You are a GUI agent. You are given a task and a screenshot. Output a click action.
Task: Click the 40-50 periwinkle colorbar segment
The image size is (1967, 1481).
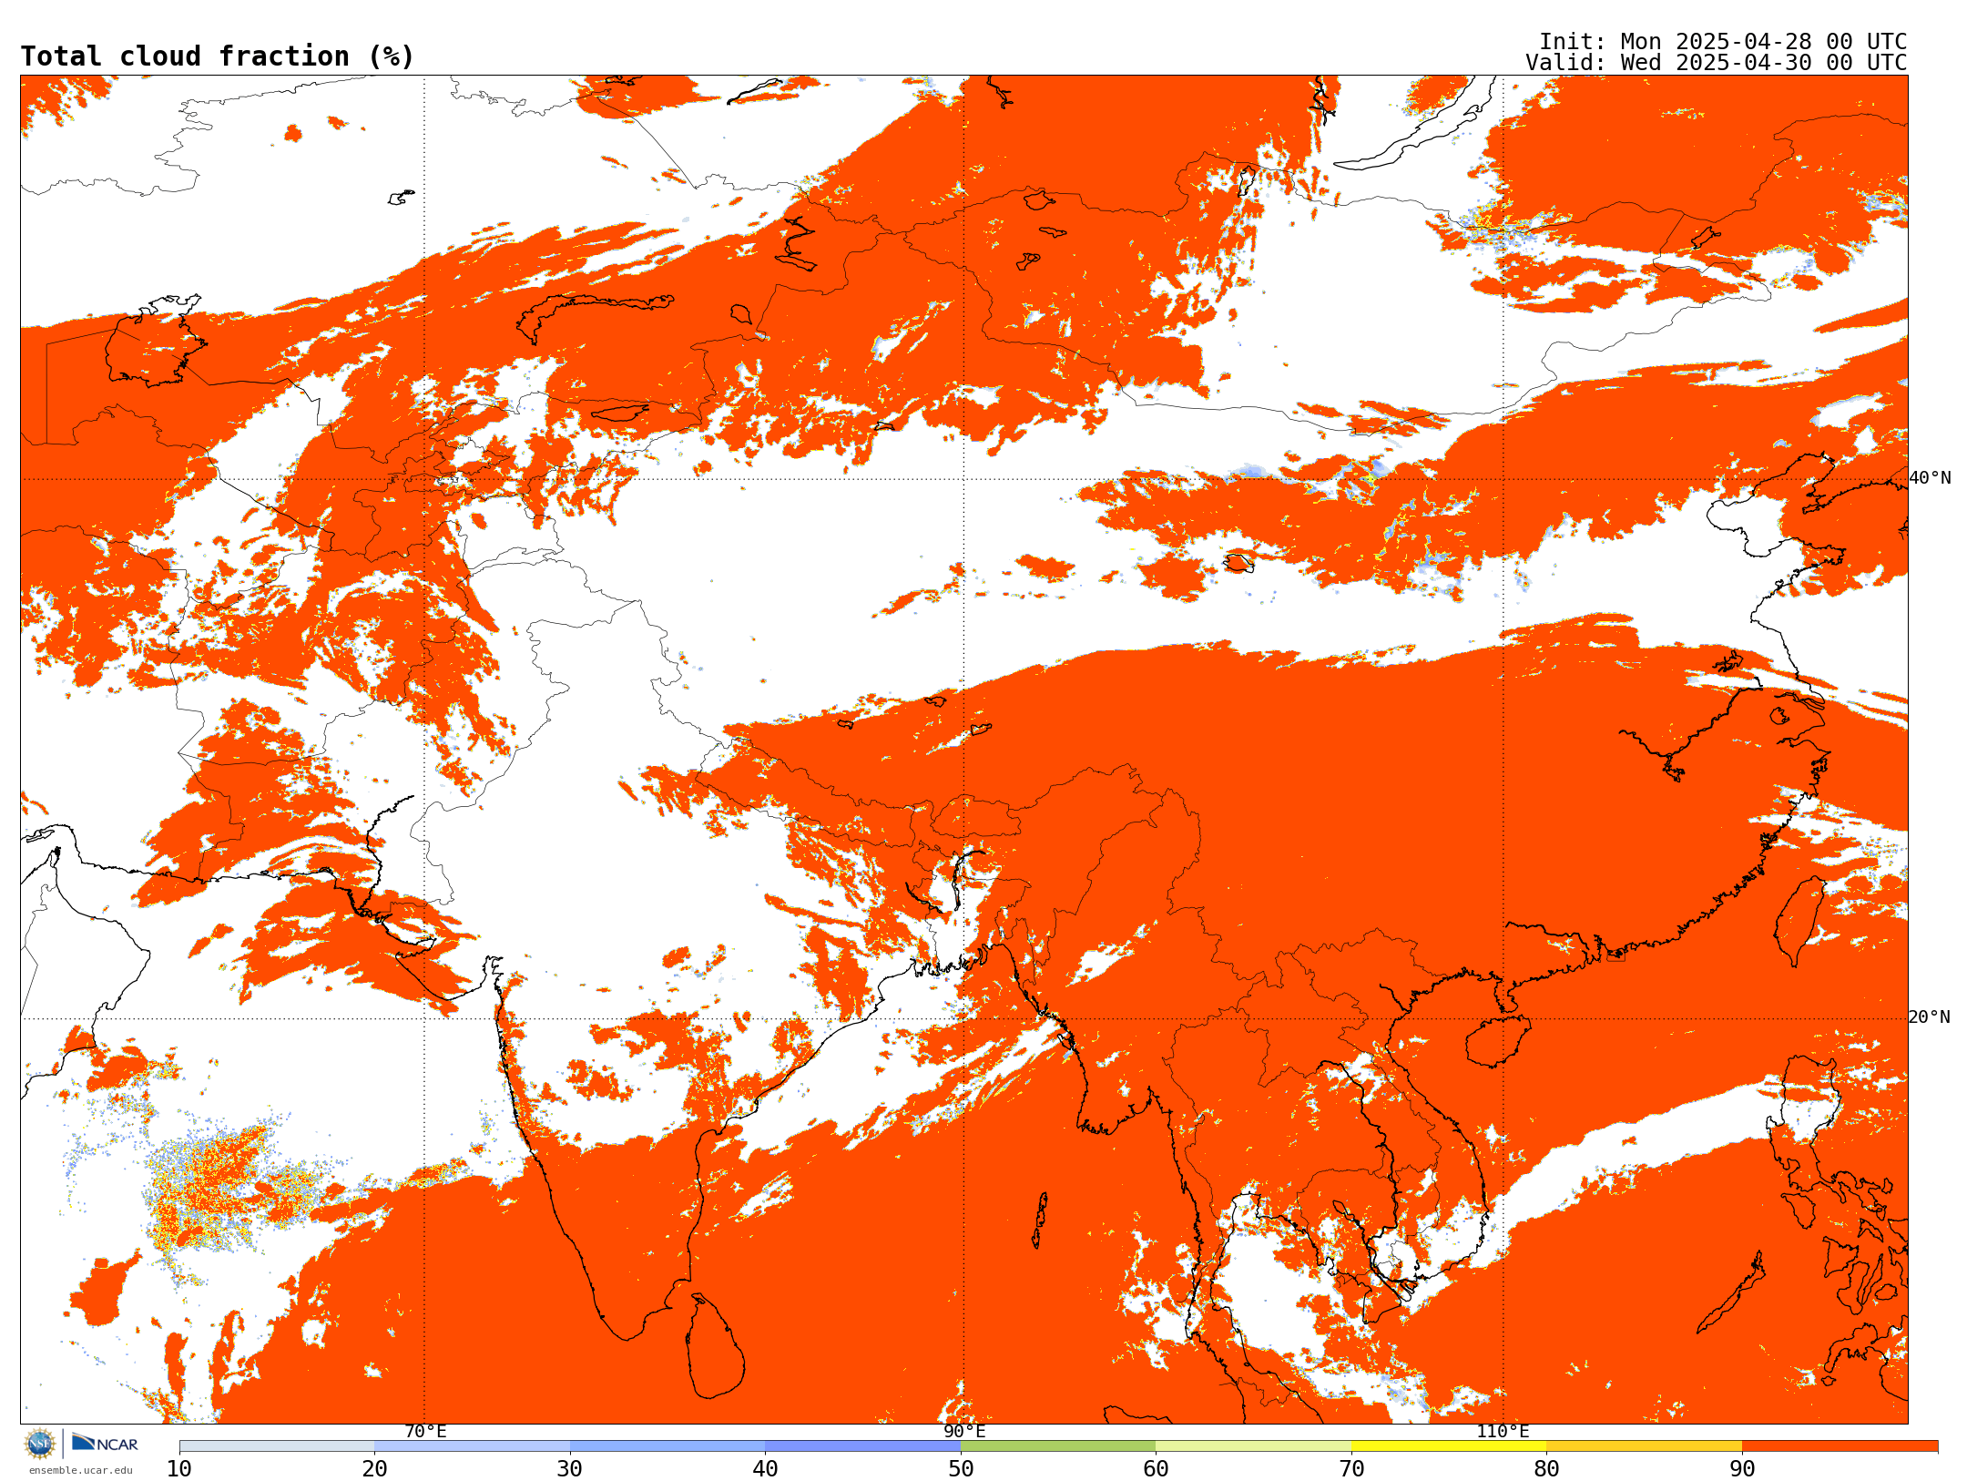[863, 1446]
